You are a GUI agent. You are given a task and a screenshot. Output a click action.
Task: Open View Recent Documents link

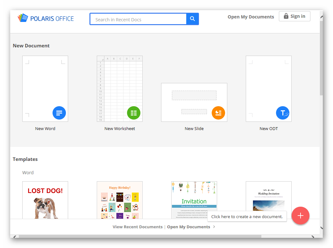click(x=138, y=227)
